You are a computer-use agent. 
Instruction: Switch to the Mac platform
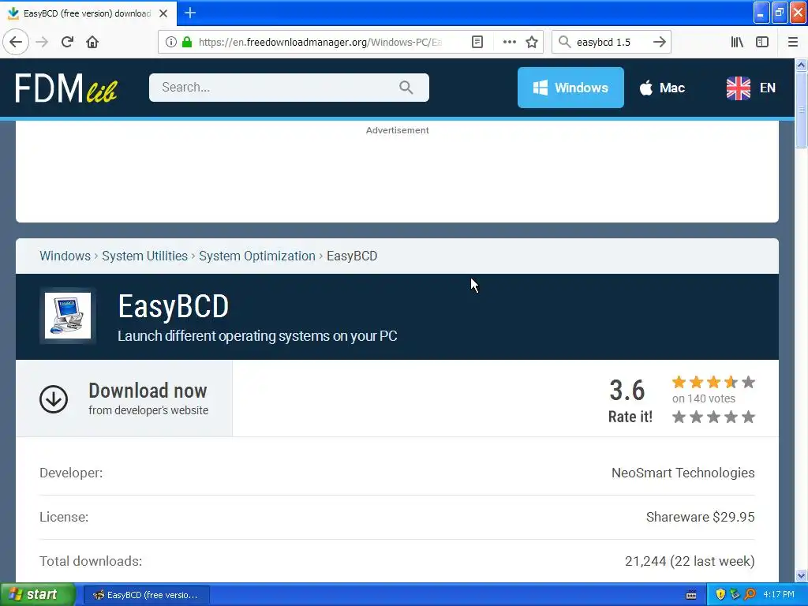tap(662, 88)
